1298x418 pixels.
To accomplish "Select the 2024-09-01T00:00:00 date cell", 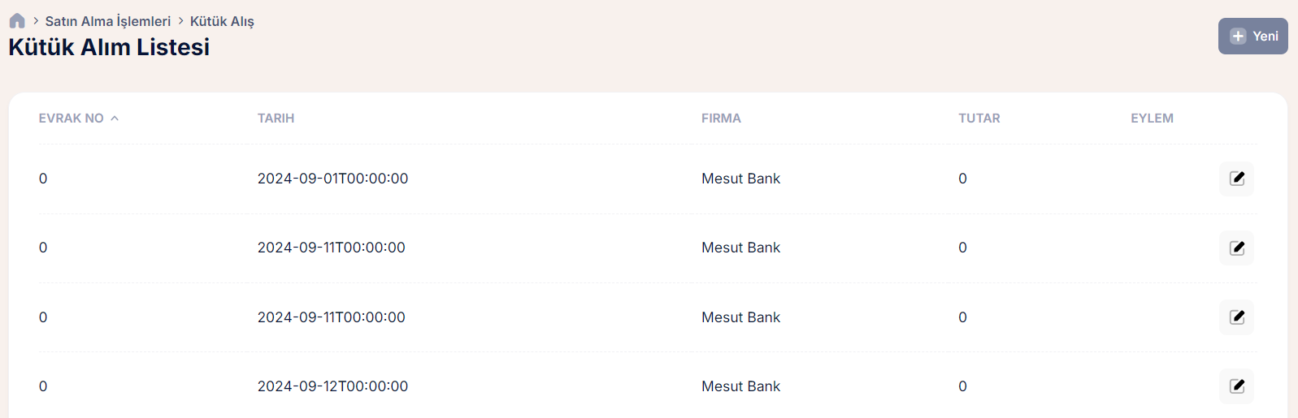I will coord(332,179).
